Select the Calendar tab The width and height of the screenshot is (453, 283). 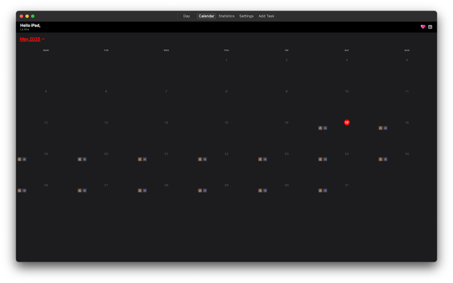tap(206, 16)
